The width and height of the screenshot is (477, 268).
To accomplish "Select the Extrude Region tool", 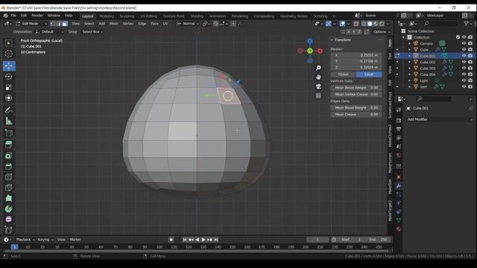I will tap(8, 144).
